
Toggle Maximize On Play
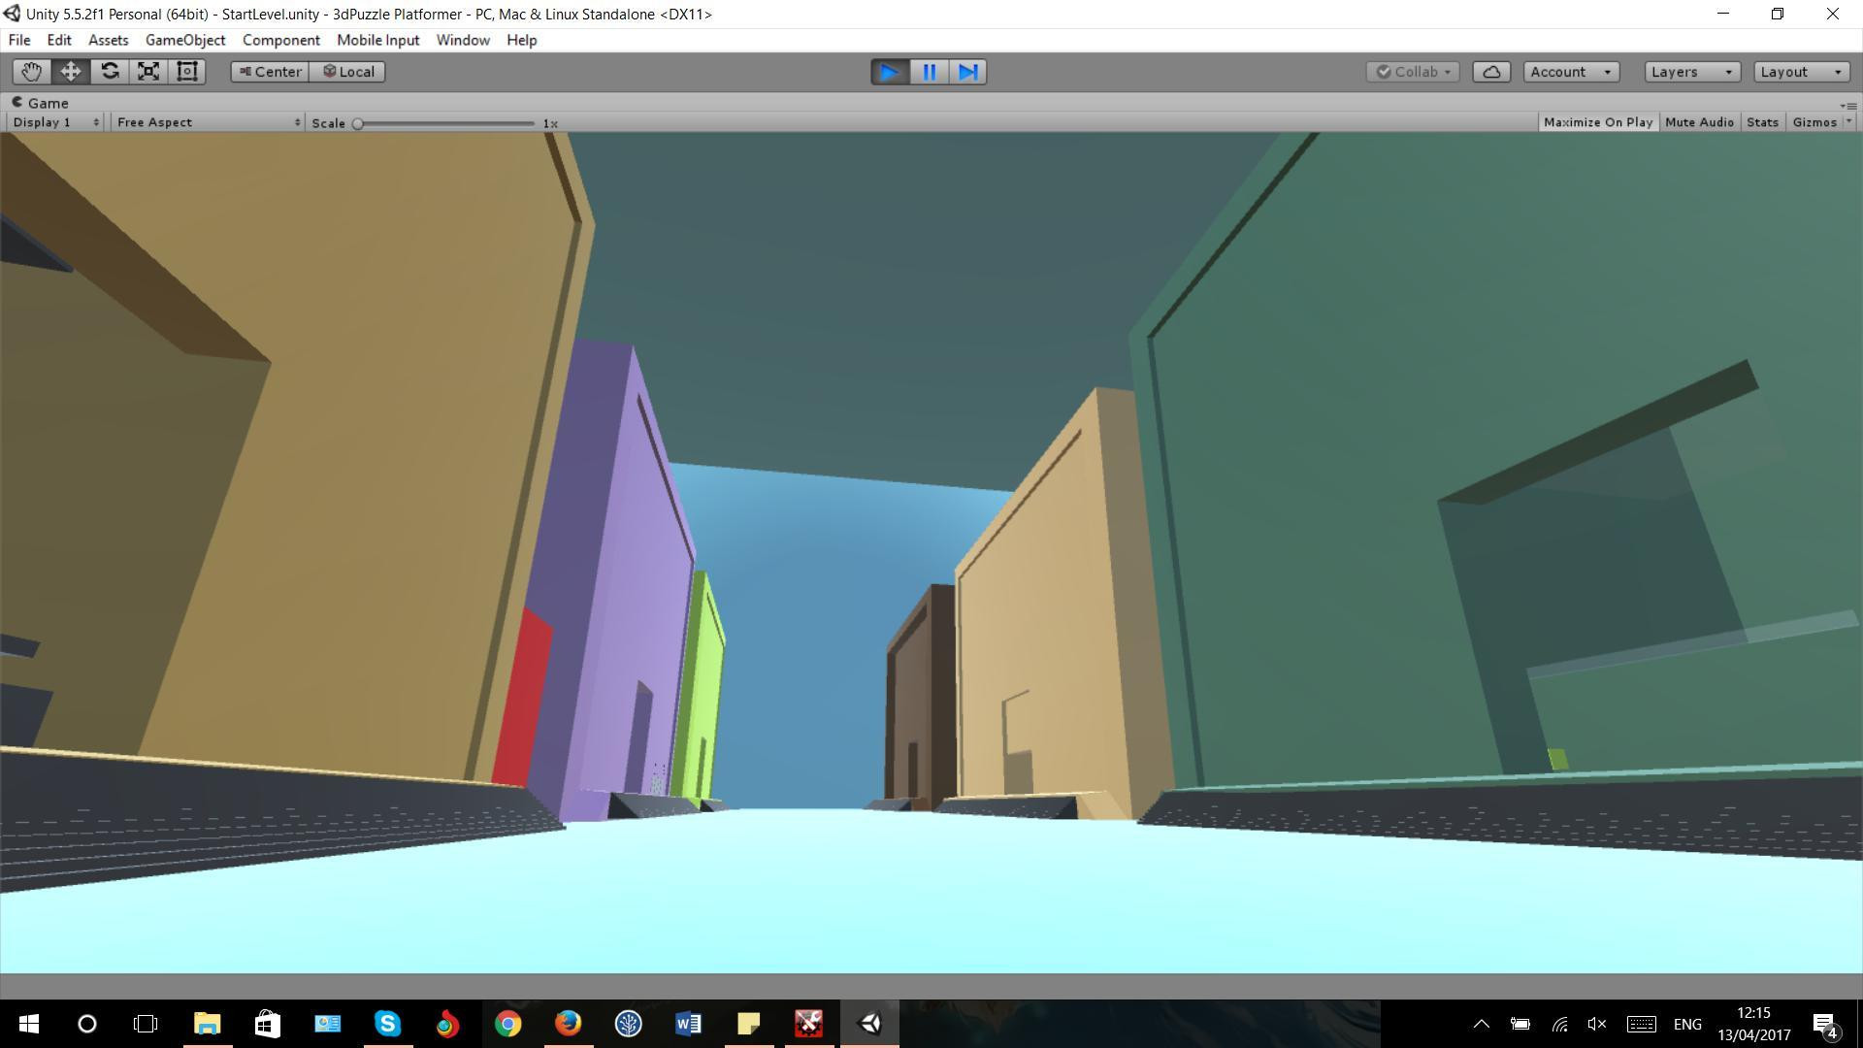pyautogui.click(x=1597, y=122)
